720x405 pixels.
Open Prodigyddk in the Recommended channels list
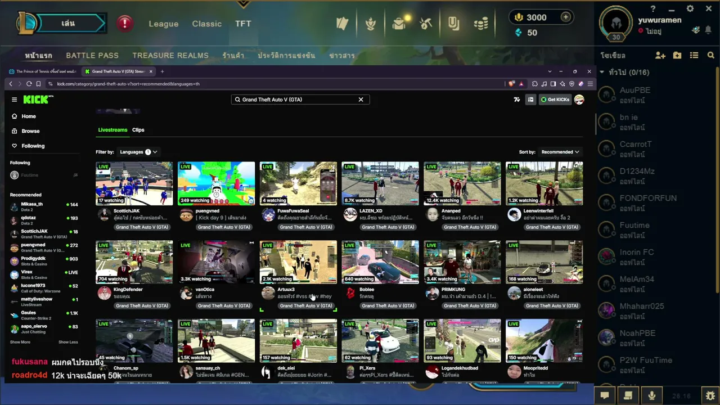coord(44,260)
